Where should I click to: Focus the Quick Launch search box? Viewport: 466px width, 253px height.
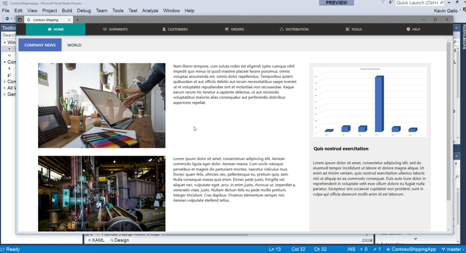420,3
